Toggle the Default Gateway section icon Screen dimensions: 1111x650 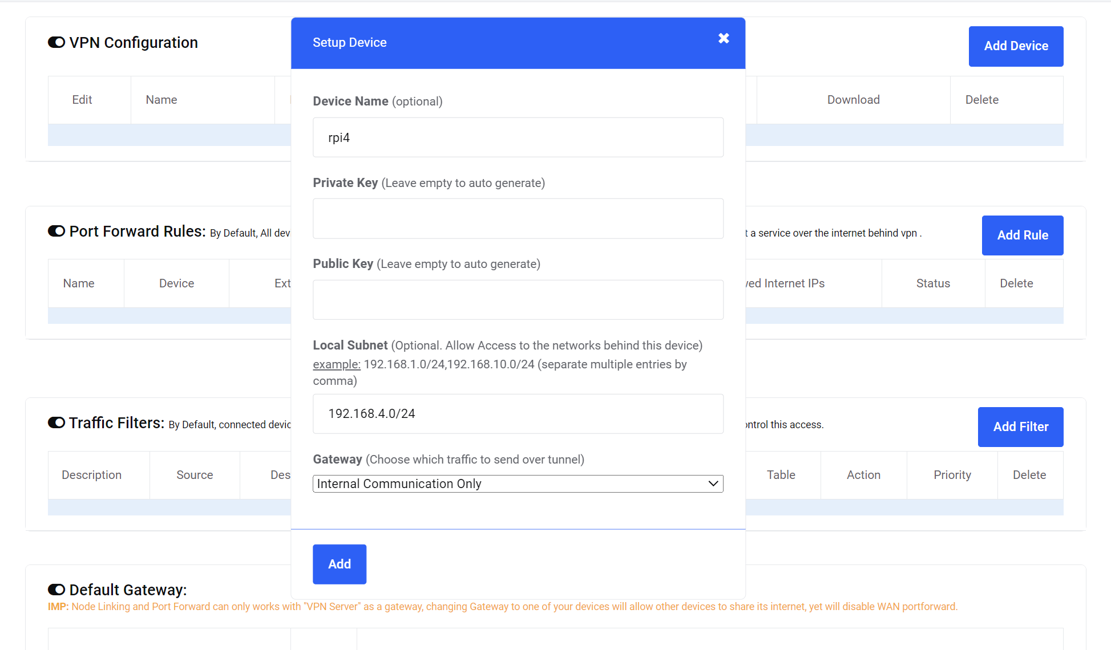click(x=56, y=590)
